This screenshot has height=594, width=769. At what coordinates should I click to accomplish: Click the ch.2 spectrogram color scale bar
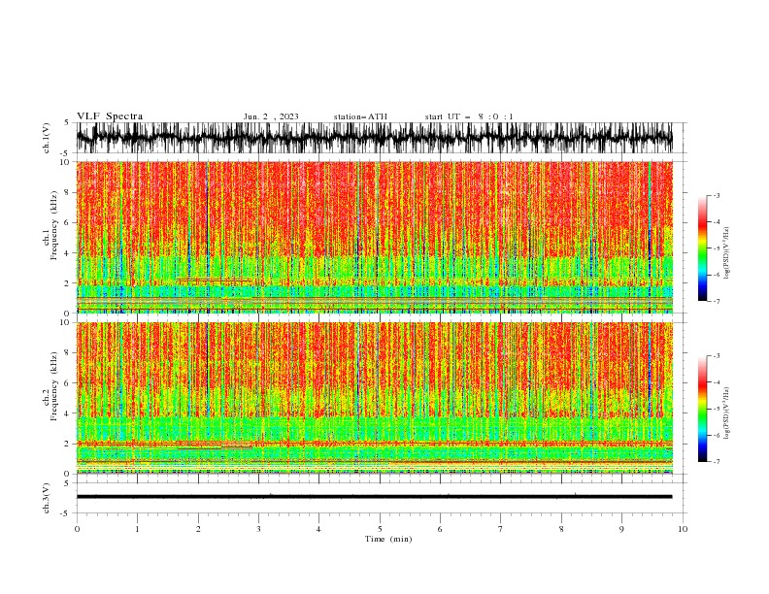click(x=702, y=409)
